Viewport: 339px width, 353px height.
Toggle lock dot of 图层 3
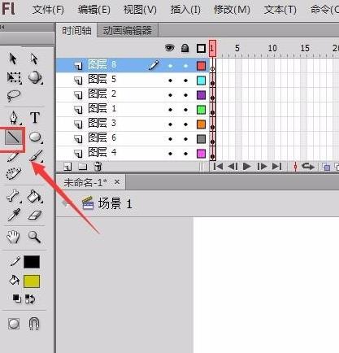pyautogui.click(x=185, y=124)
